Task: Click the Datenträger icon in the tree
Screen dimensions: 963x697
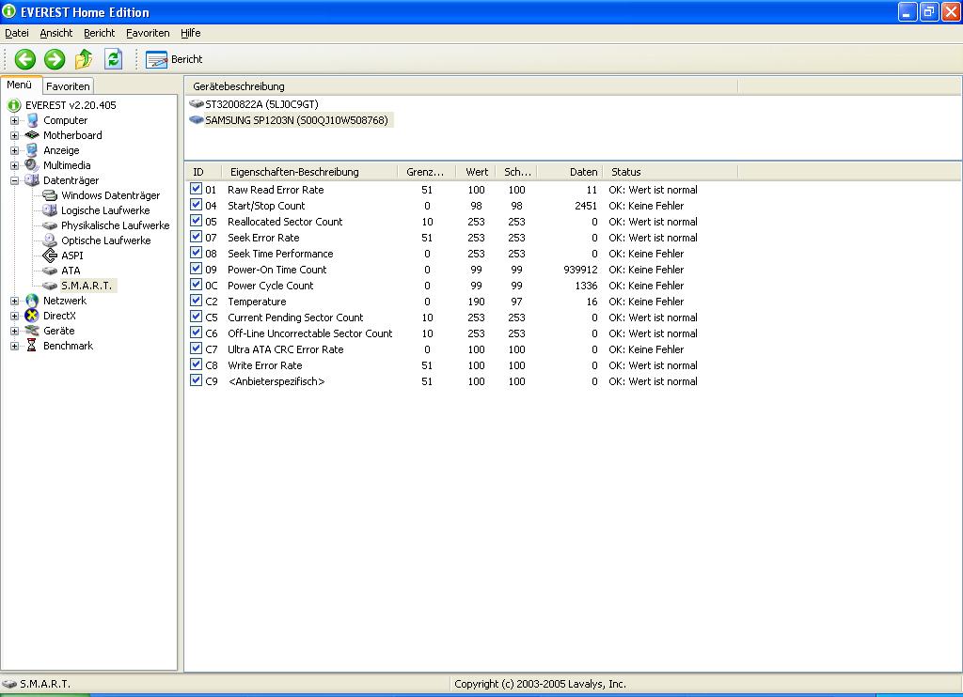Action: point(32,180)
